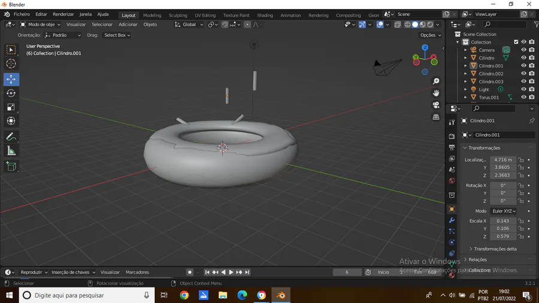Click the pan view hand icon
Image resolution: width=539 pixels, height=303 pixels.
pos(436,93)
